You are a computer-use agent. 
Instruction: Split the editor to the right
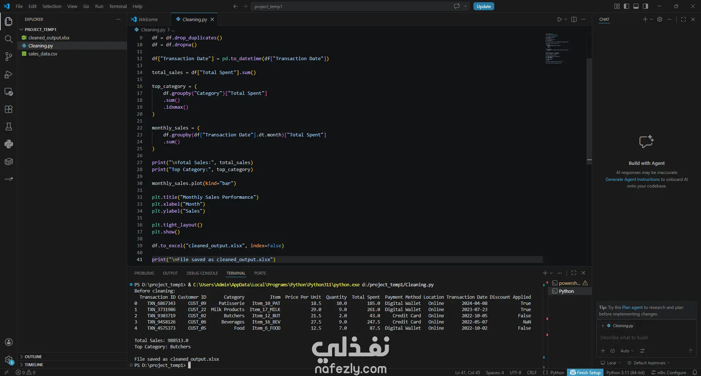(574, 19)
